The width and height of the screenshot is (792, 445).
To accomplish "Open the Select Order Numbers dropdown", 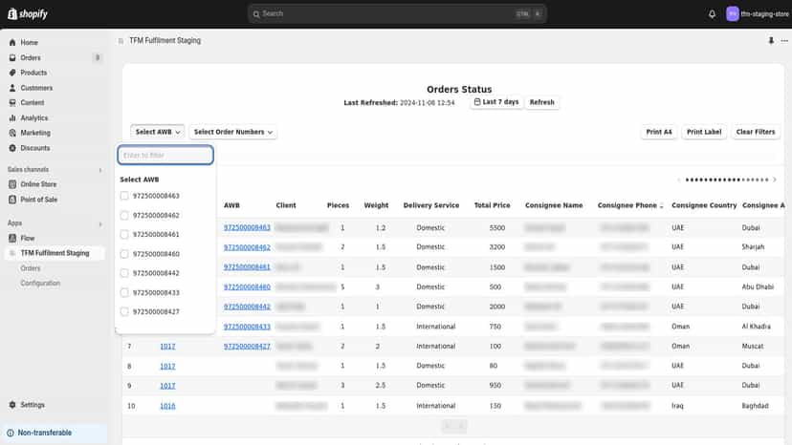I will 232,132.
